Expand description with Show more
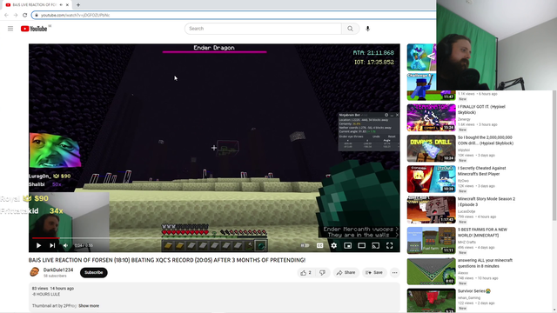 click(x=89, y=306)
